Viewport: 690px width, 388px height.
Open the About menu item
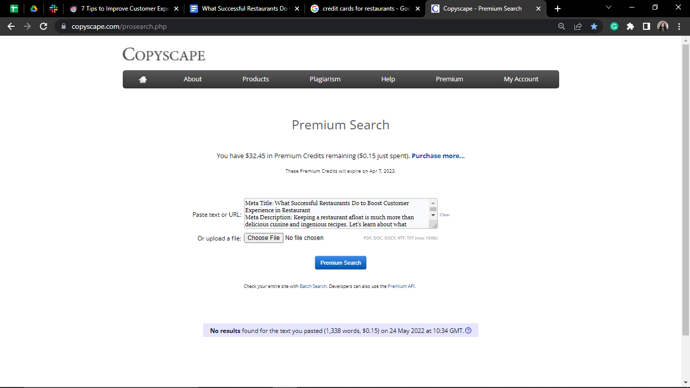192,79
